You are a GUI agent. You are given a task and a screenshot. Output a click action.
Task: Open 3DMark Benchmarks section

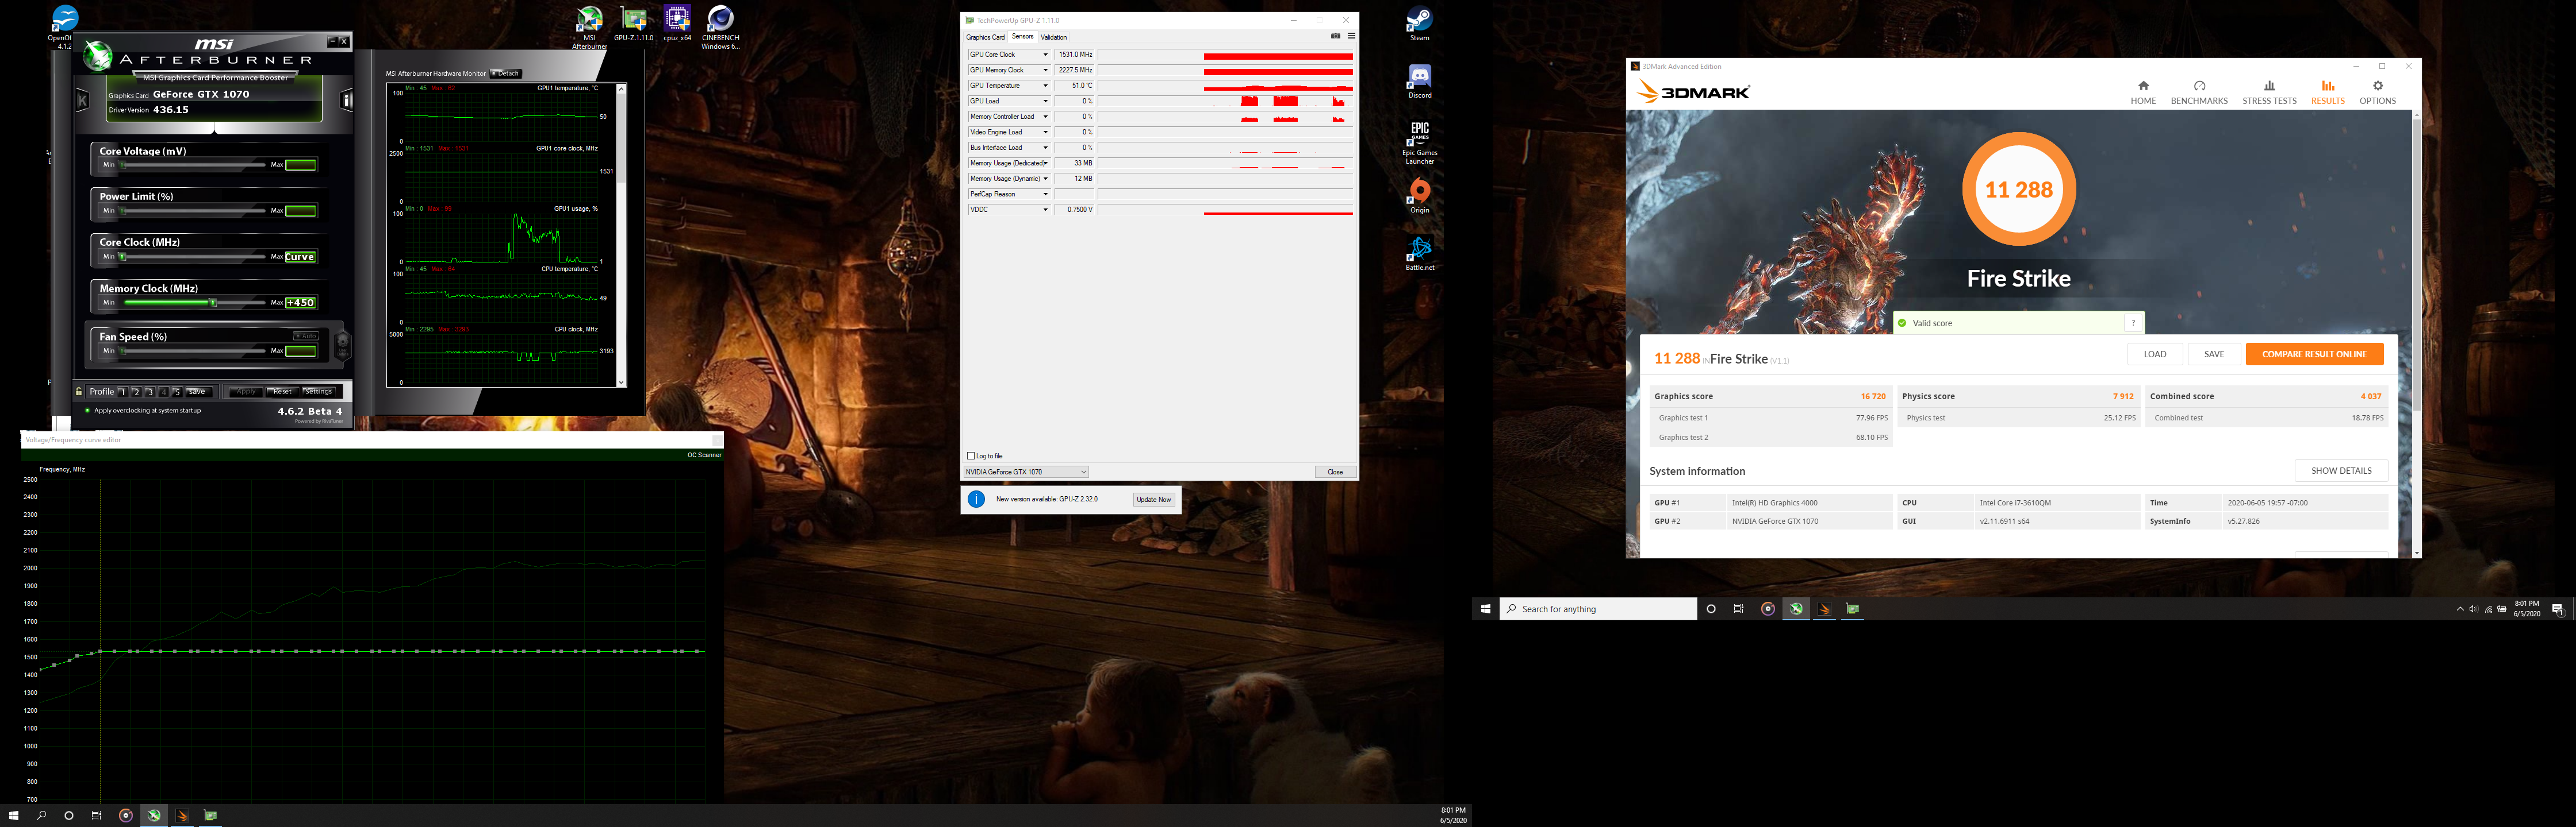pos(2199,92)
